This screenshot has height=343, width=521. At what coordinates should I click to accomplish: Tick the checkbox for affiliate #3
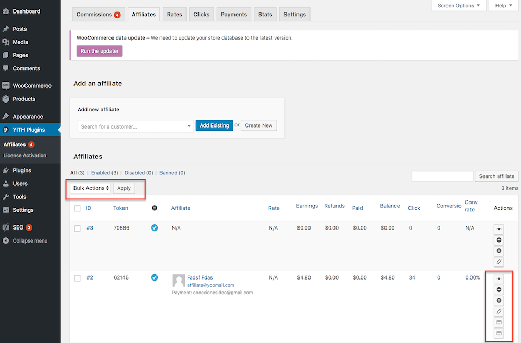(x=77, y=228)
